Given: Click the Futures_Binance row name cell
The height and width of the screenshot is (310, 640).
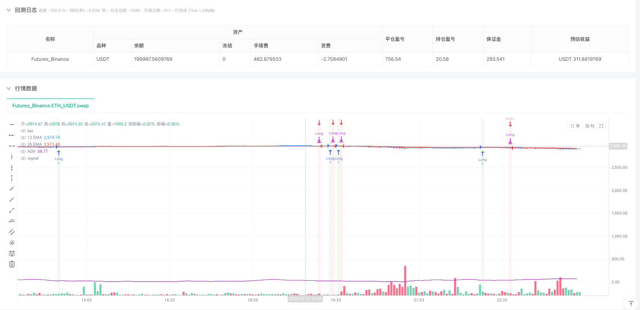Looking at the screenshot, I should point(50,59).
